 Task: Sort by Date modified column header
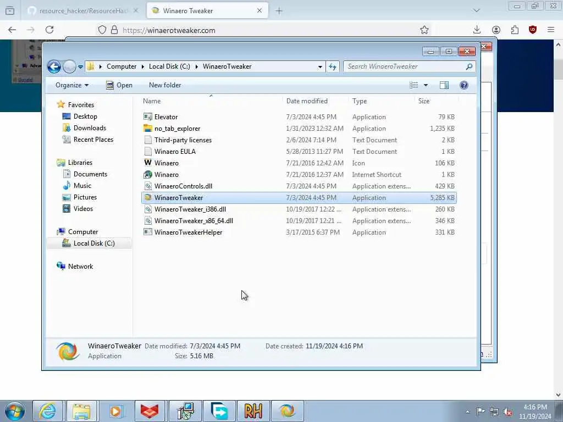pos(315,101)
